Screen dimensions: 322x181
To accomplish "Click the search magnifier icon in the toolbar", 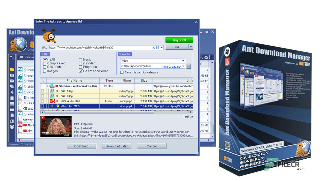I will pos(201,57).
